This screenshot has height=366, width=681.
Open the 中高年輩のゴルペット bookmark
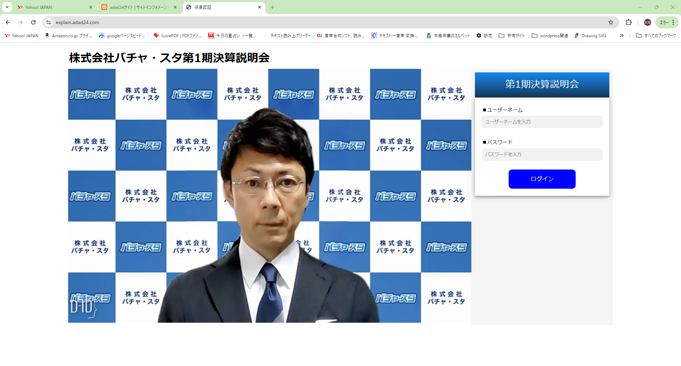pyautogui.click(x=448, y=35)
